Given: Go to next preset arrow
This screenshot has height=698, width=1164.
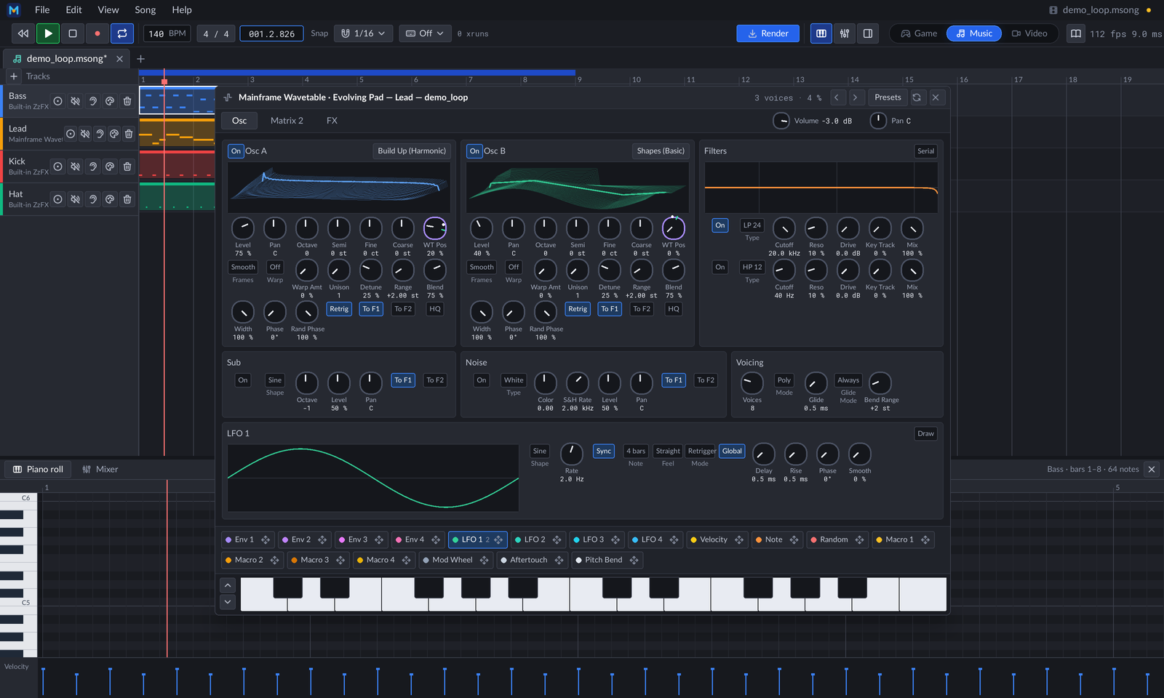Looking at the screenshot, I should (x=856, y=97).
